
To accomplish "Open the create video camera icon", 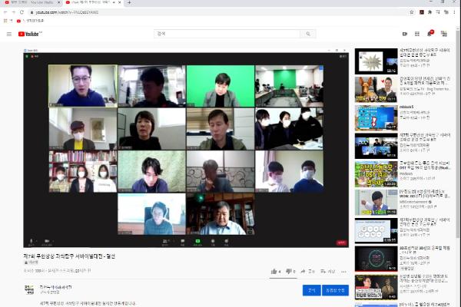I will (405, 34).
